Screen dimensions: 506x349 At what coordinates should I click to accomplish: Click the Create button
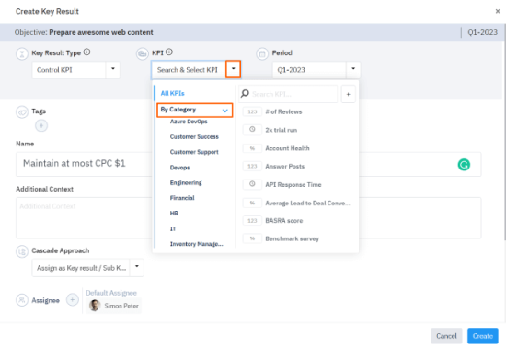coord(483,336)
